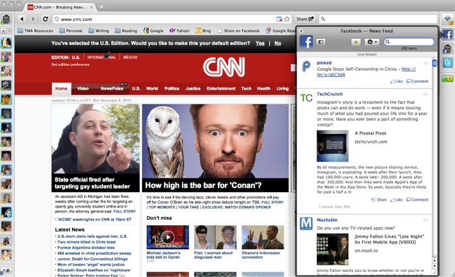Screen dimensions: 455x277
Task: Toggle the panel layout view button
Action: tap(320, 42)
